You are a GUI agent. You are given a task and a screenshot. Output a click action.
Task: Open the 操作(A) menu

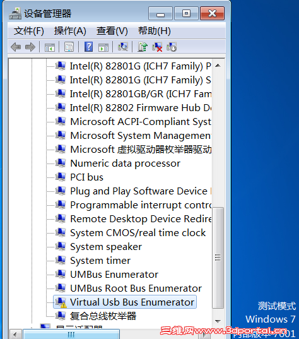70,31
